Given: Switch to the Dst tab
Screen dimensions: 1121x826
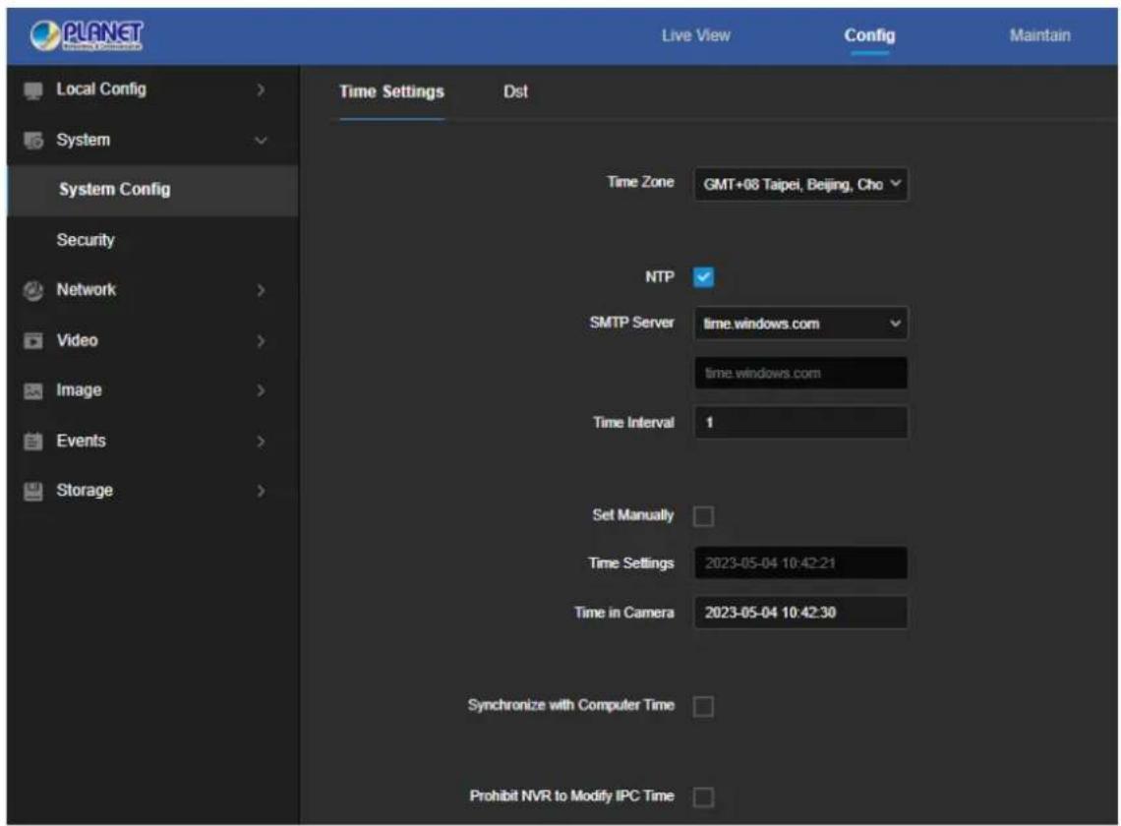Looking at the screenshot, I should [x=515, y=91].
